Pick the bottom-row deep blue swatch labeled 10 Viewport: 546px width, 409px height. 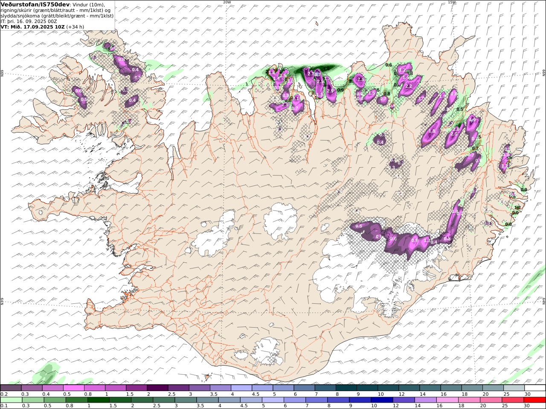tap(381, 400)
